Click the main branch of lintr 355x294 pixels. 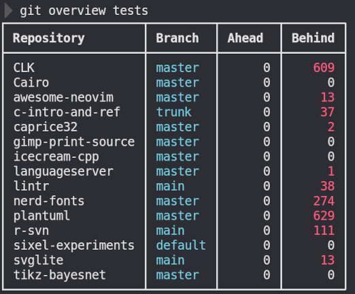point(170,186)
